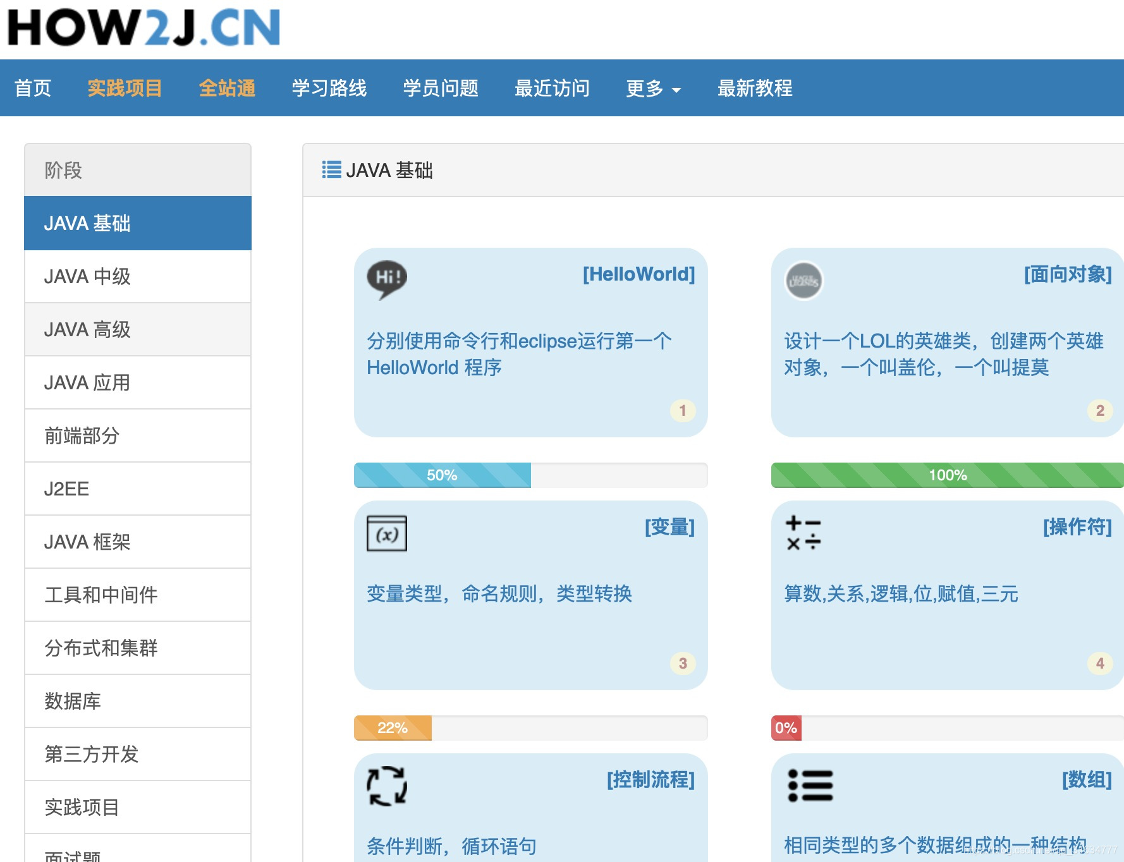1124x862 pixels.
Task: Click 相同类型的多个数据 description text
Action: (x=935, y=845)
